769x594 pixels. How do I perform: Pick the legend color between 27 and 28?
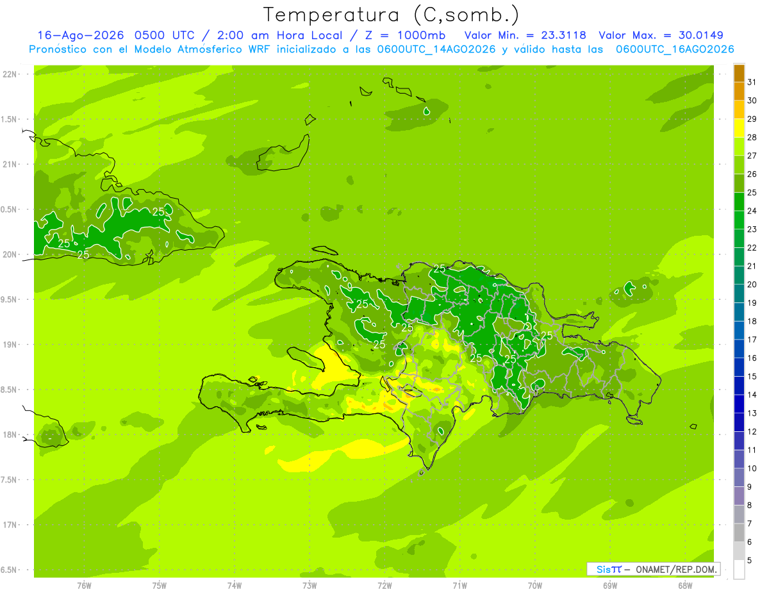tap(739, 146)
